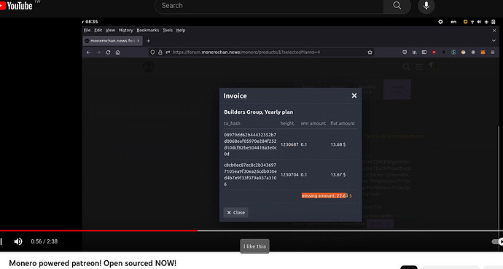Viewport: 503px width, 269px height.
Task: Click the "I like this" tooltip button
Action: click(x=254, y=246)
